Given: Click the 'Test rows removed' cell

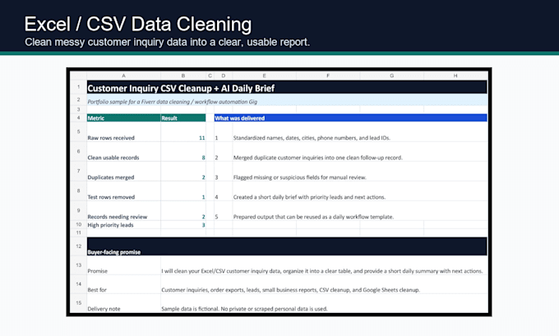Looking at the screenshot, I should [x=123, y=191].
